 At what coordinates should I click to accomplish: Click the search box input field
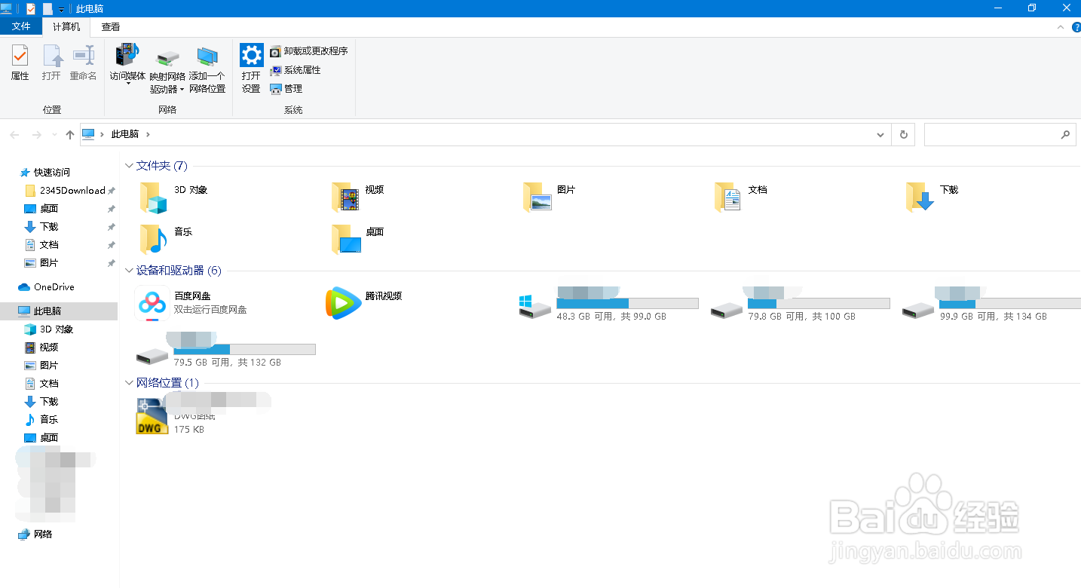[1000, 135]
